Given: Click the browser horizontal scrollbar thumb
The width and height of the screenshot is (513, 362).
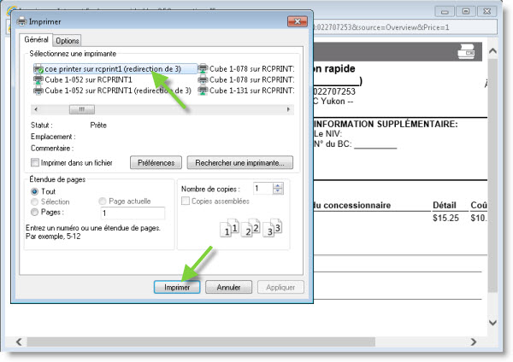Looking at the screenshot, I should pyautogui.click(x=201, y=342).
